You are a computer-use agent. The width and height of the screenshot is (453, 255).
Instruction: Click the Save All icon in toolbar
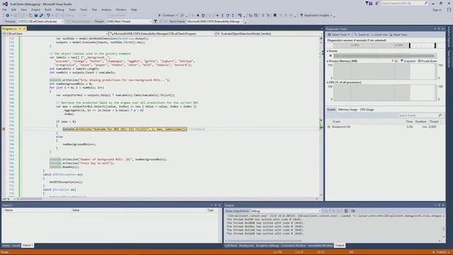[x=41, y=16]
